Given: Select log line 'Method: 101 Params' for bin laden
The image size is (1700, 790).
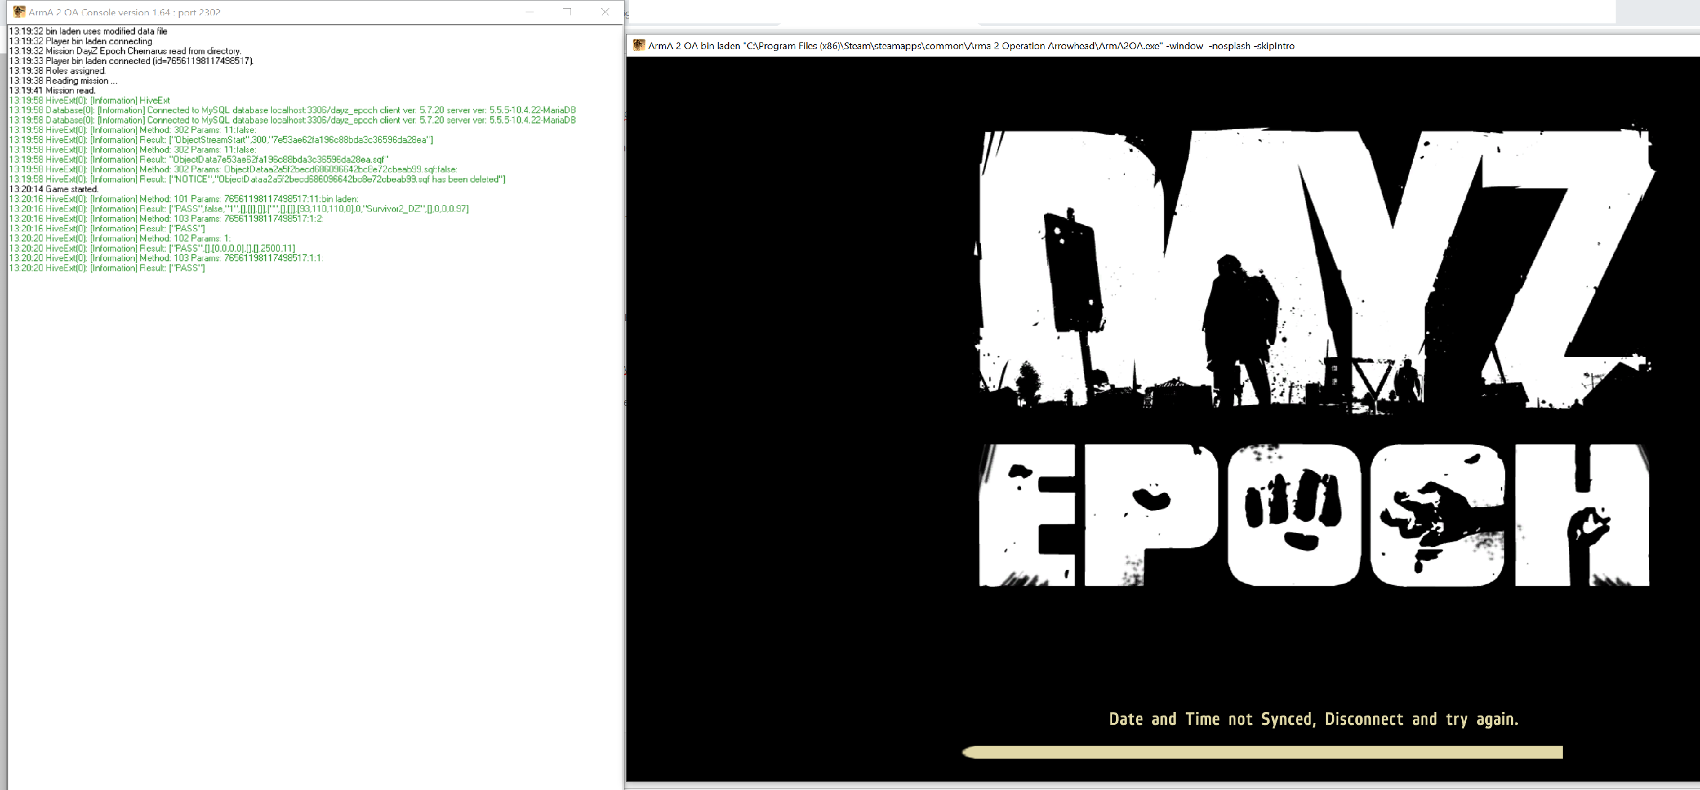Looking at the screenshot, I should 184,199.
